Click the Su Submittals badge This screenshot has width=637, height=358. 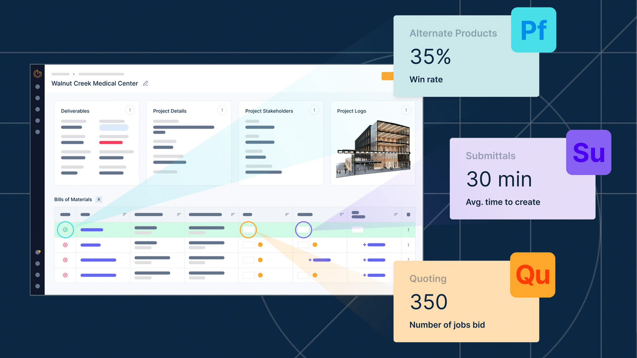(588, 152)
